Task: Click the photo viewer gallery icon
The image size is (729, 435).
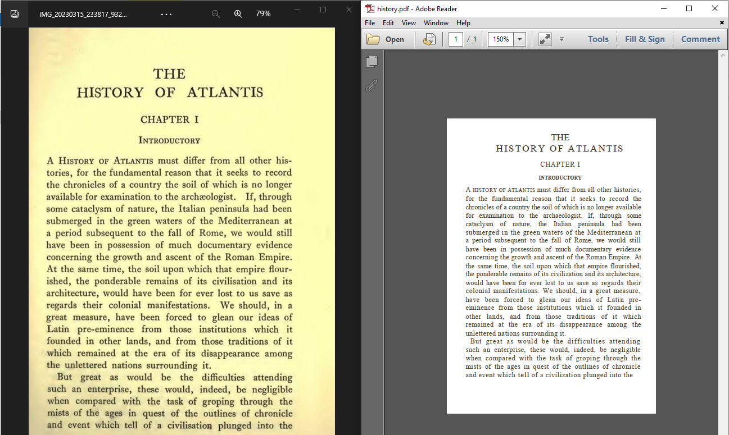Action: click(15, 14)
